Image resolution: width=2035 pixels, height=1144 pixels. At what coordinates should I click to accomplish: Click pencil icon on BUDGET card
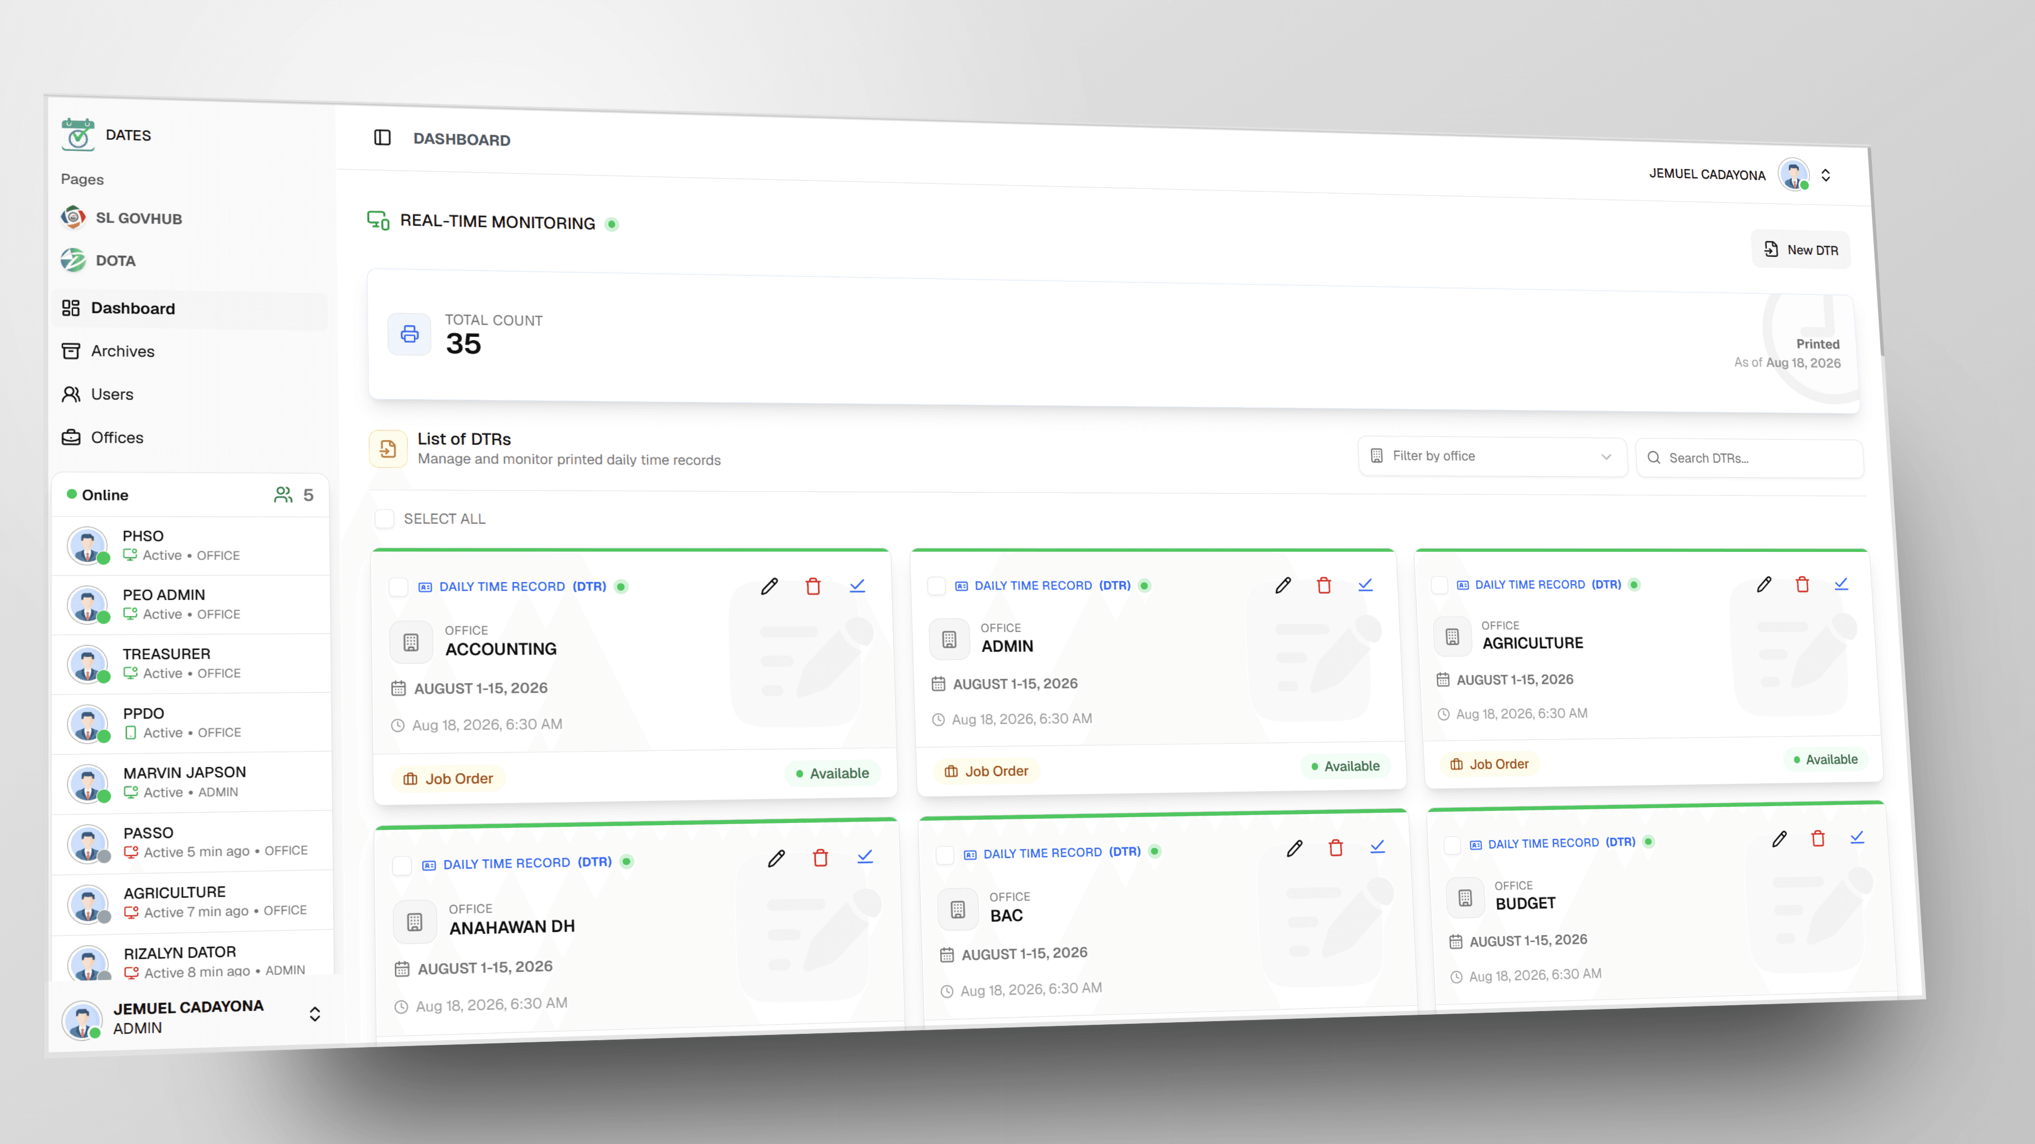click(x=1779, y=839)
